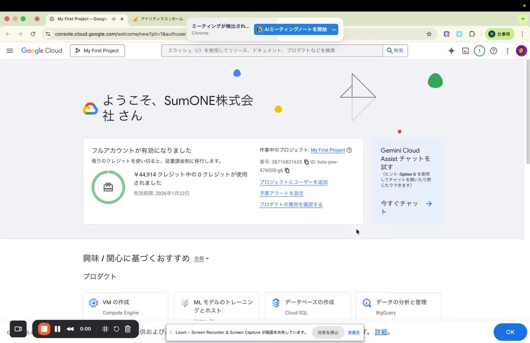Viewport: 530px width, 343px height.
Task: Click プロダクトの費用を確認する link
Action: pos(291,204)
